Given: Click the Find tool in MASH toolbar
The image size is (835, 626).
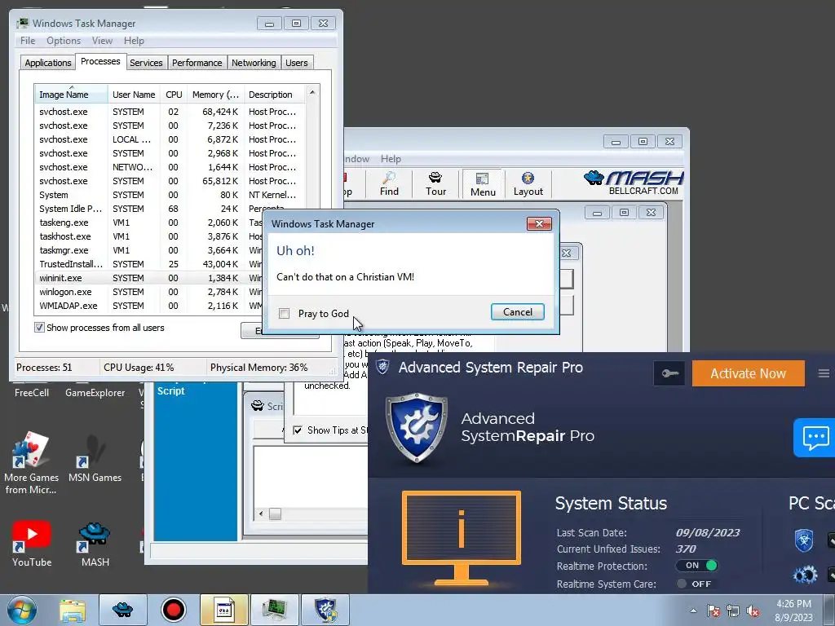Looking at the screenshot, I should (389, 183).
